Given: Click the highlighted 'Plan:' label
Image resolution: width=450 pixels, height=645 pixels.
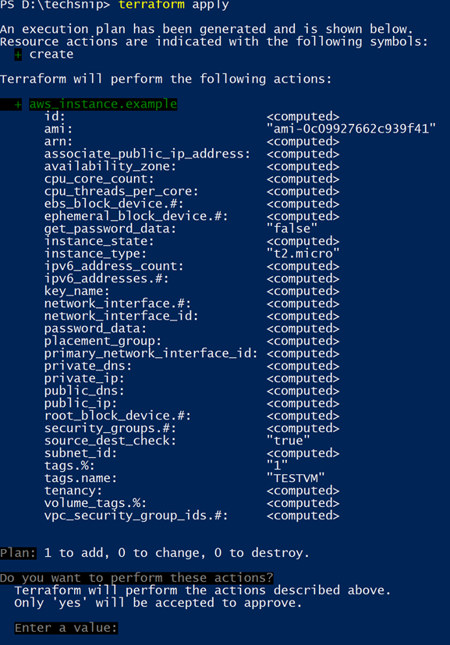Looking at the screenshot, I should [x=18, y=553].
